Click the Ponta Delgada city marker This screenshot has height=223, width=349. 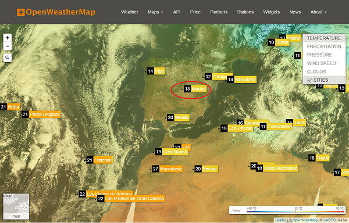(41, 114)
